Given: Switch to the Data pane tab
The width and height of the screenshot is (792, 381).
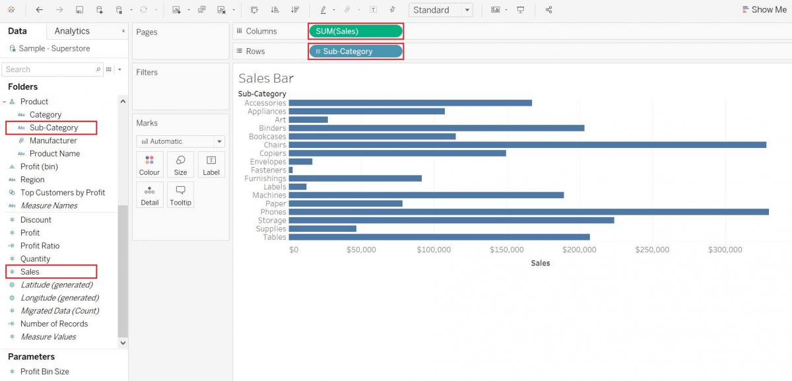Looking at the screenshot, I should [x=17, y=31].
